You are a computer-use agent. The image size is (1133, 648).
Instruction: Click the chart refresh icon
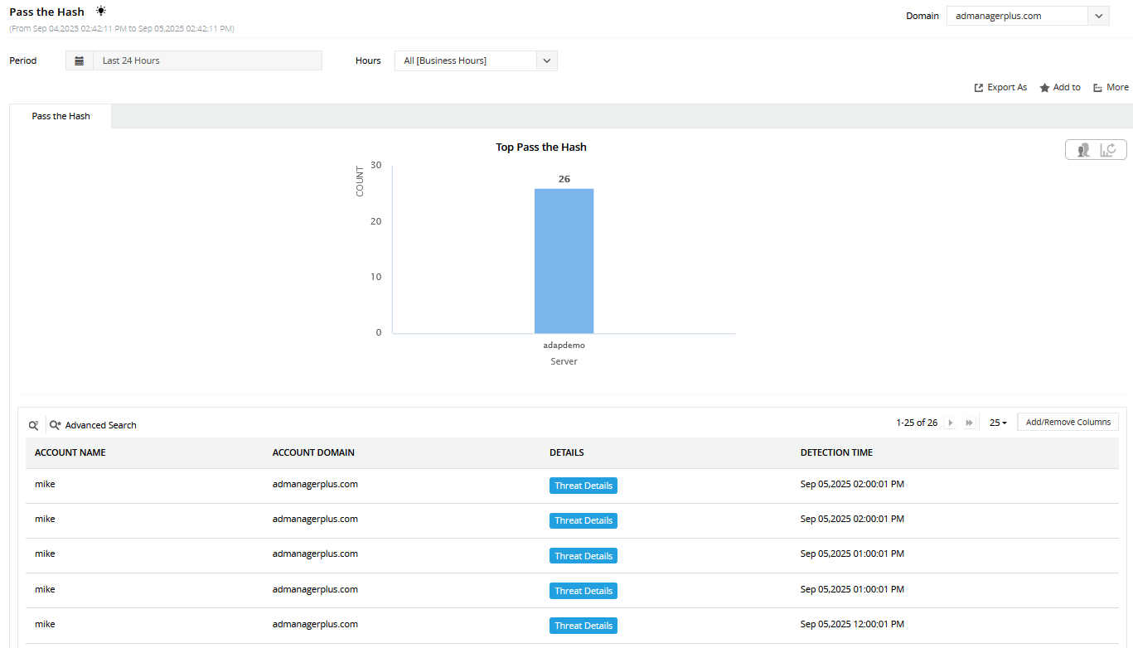pos(1109,150)
